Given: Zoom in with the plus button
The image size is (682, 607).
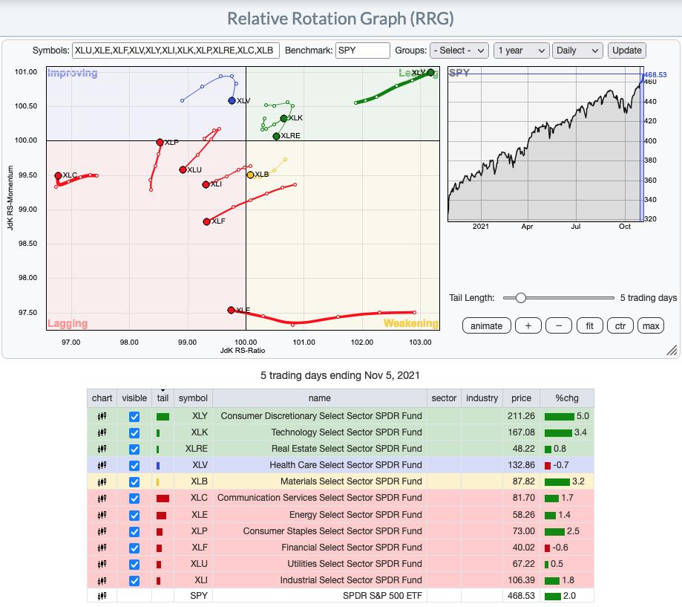Looking at the screenshot, I should 528,325.
